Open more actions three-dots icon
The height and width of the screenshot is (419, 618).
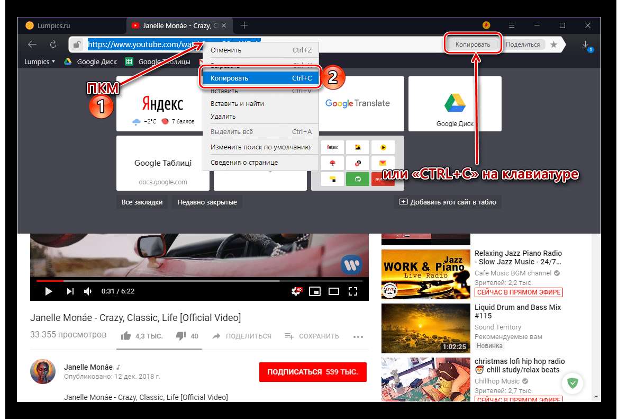tap(358, 336)
